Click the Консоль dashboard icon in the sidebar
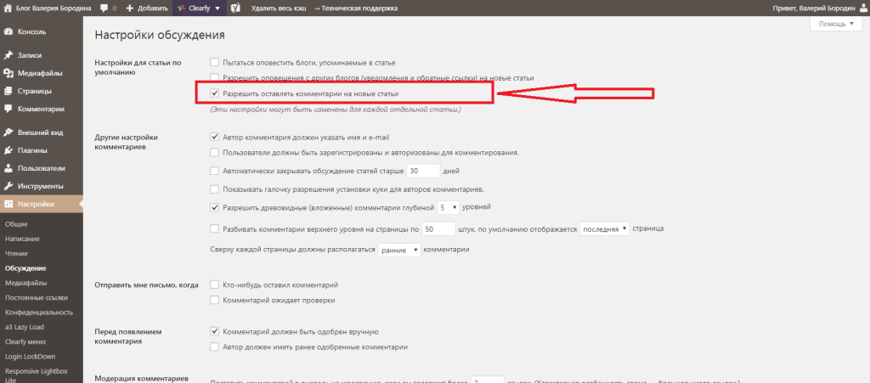Screen dimensions: 870x383 click(x=8, y=31)
